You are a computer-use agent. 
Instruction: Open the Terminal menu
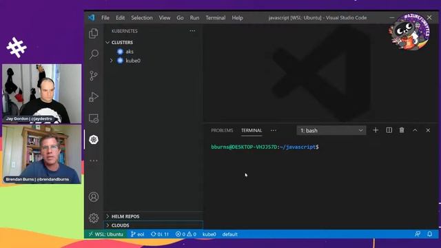coord(216,18)
